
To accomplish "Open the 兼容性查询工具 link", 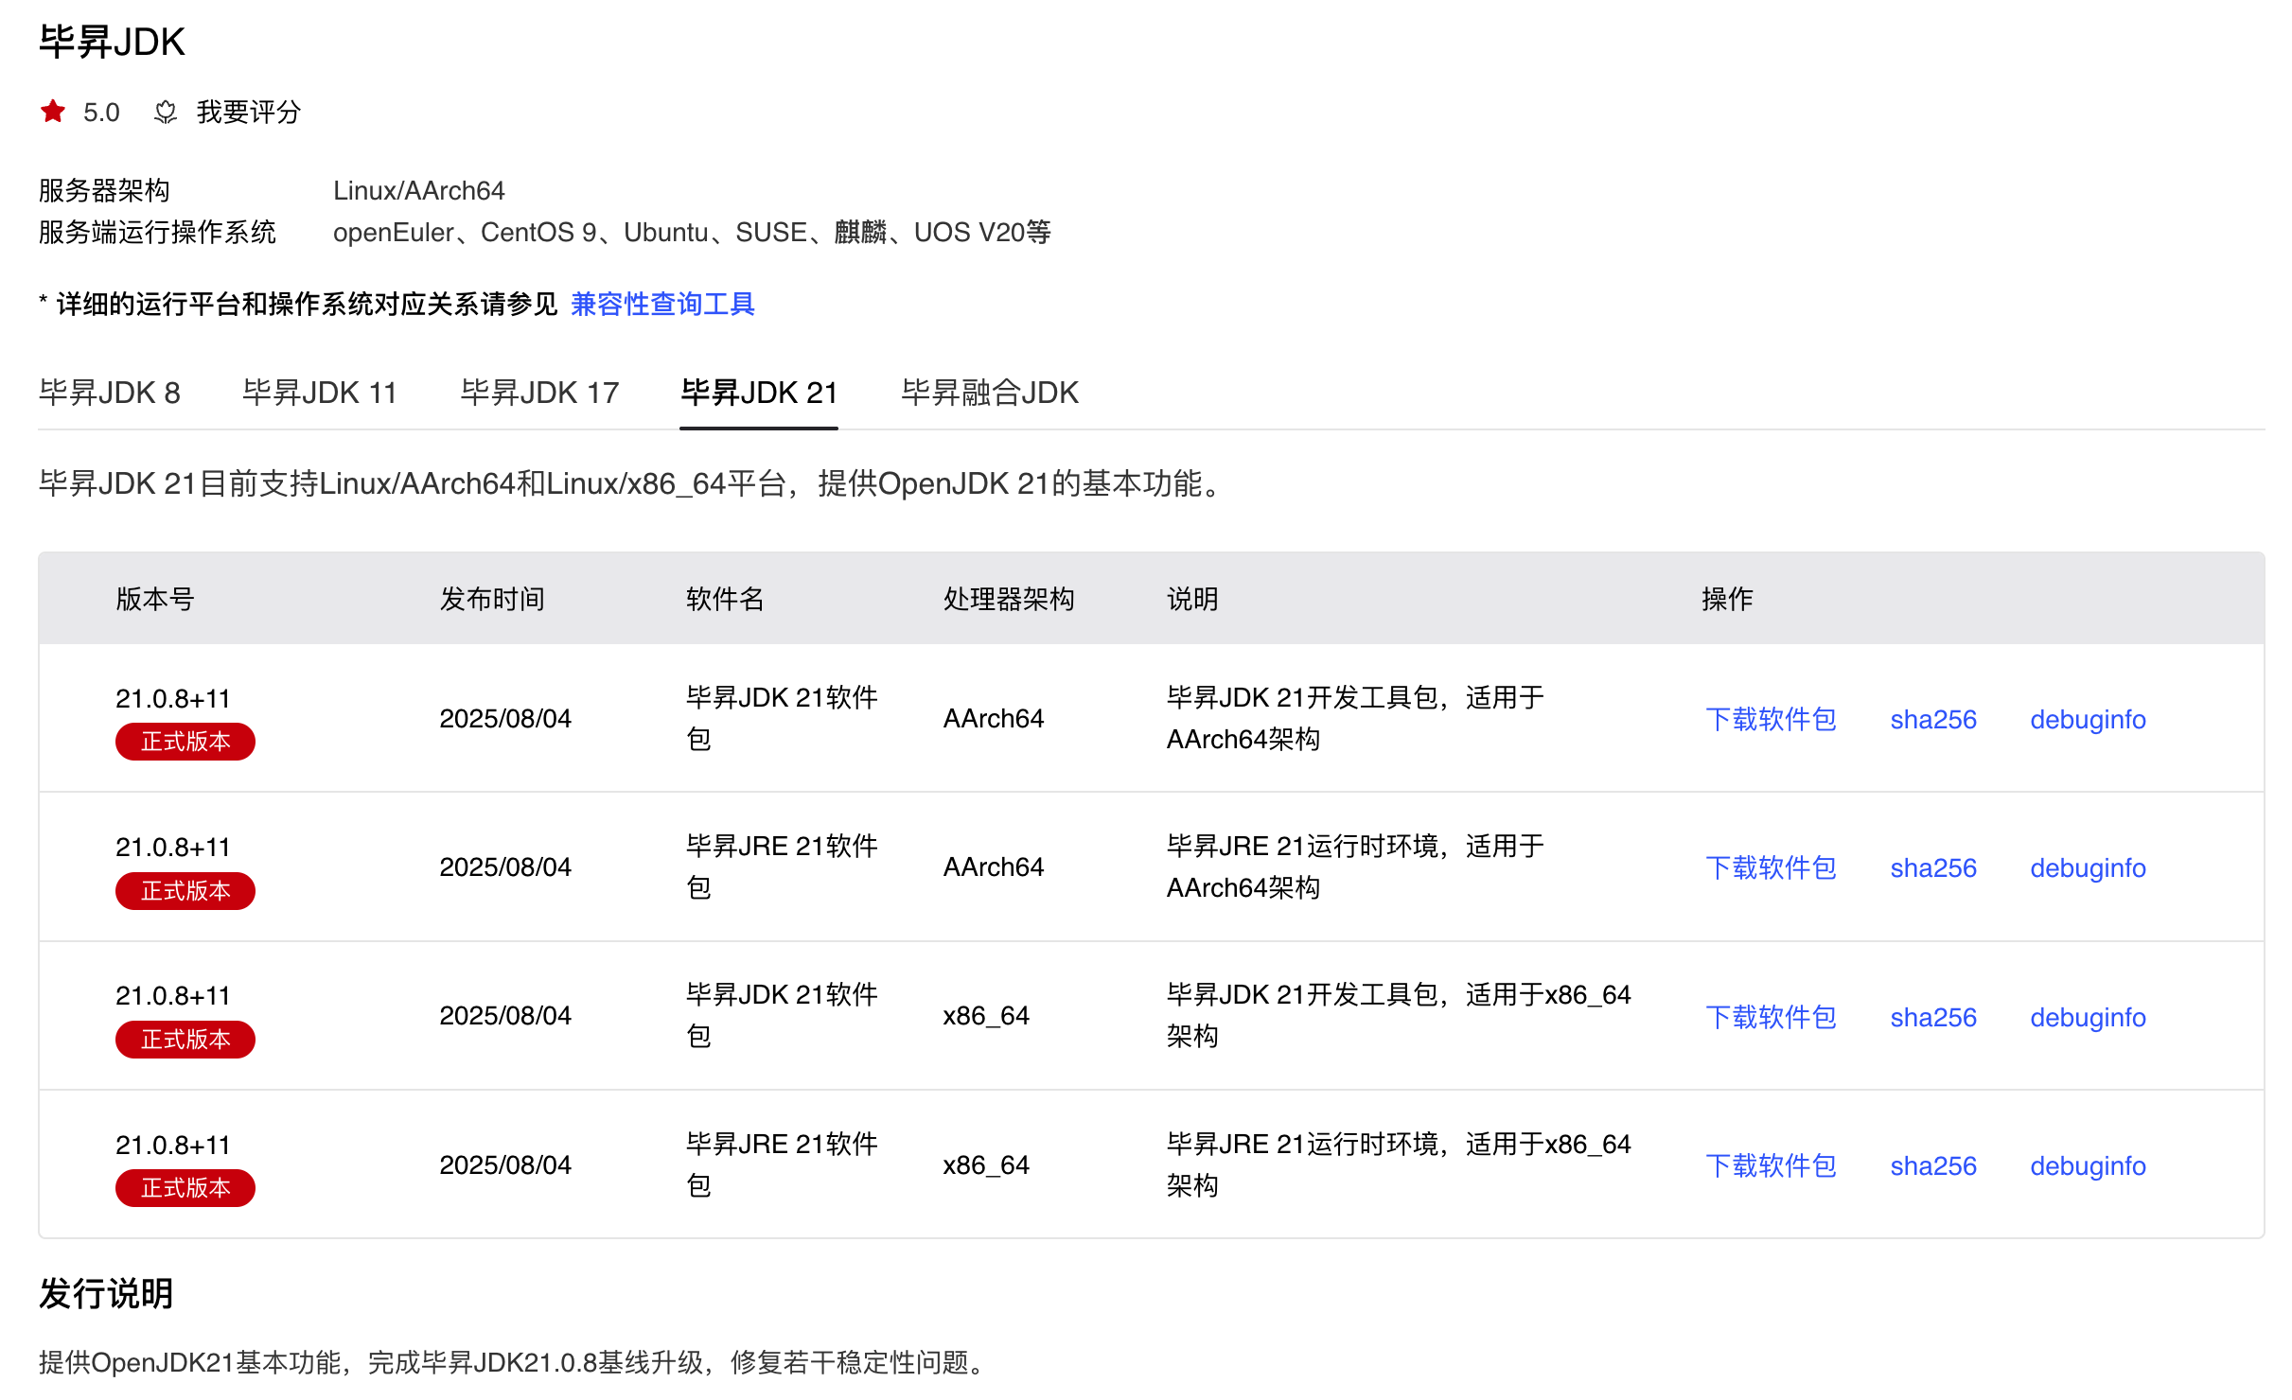I will [x=661, y=304].
